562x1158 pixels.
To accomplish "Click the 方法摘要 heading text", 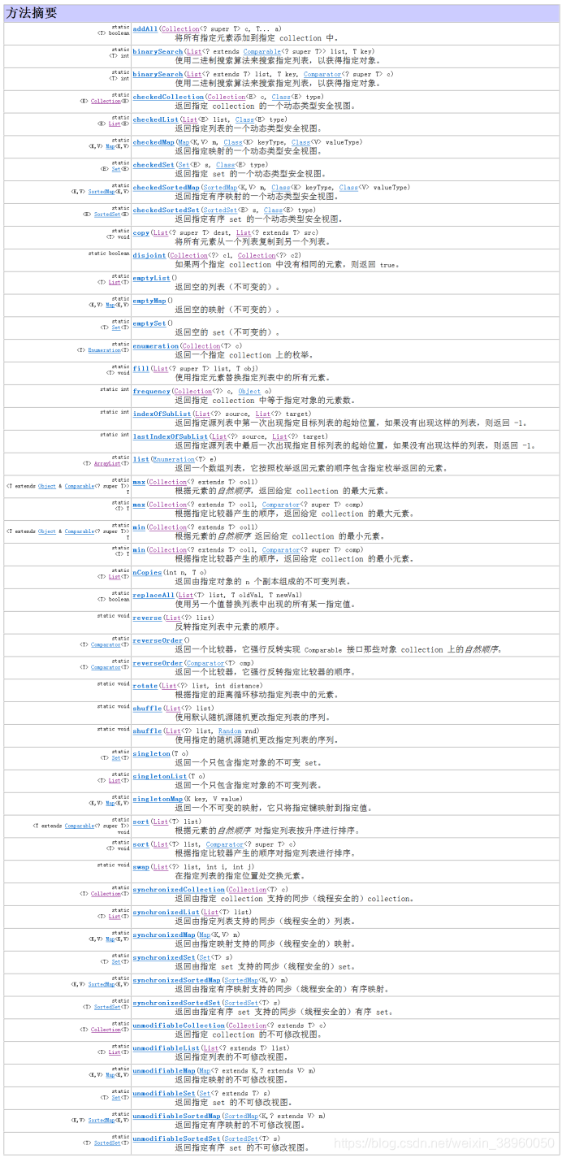I will 31,12.
